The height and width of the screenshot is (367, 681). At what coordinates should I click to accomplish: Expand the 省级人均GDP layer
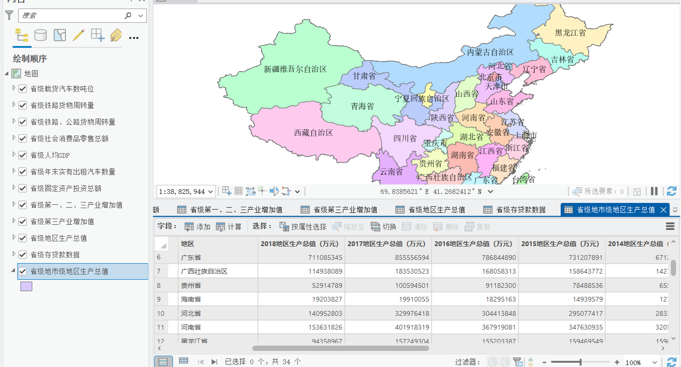(14, 155)
